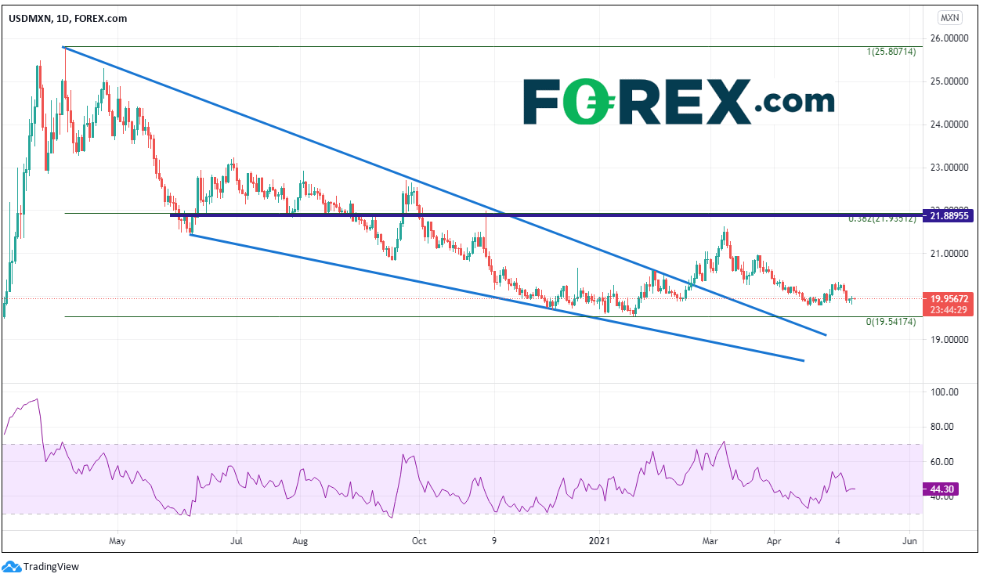Image resolution: width=983 pixels, height=581 pixels.
Task: Click the FOREX.com watermark logo
Action: (678, 102)
